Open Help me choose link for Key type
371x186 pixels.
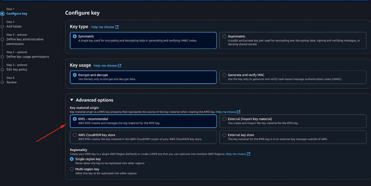(x=102, y=27)
